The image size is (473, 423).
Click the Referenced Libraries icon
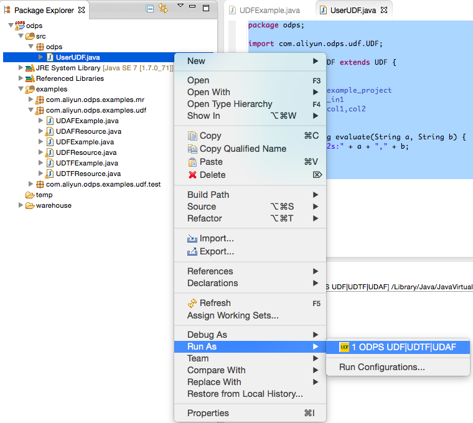pos(30,78)
